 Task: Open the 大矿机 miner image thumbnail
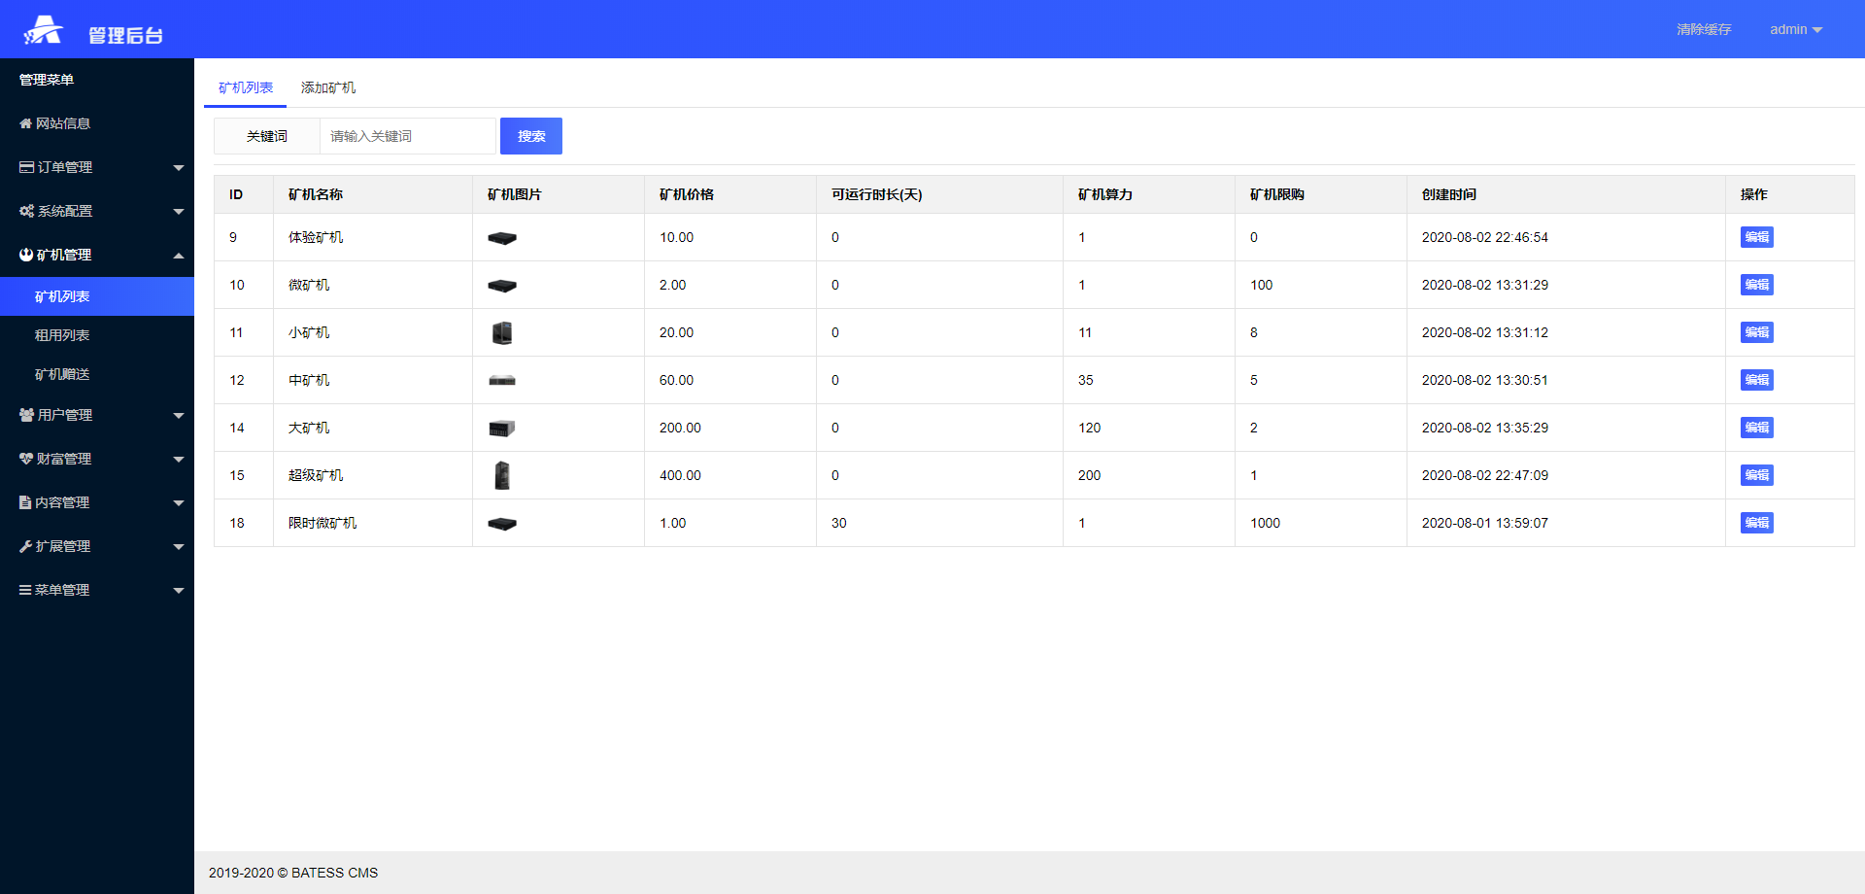click(502, 429)
